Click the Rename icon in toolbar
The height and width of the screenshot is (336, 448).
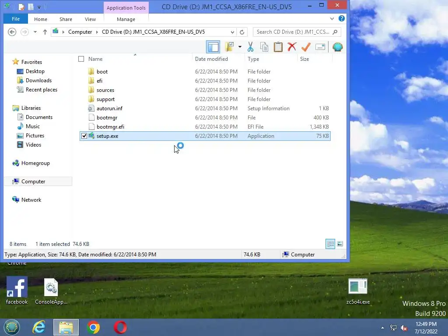[320, 47]
